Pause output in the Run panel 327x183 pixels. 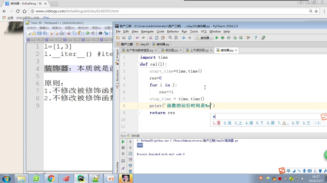tap(123, 154)
